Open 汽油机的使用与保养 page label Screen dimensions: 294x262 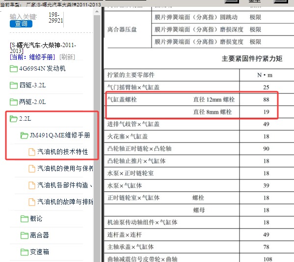point(65,169)
